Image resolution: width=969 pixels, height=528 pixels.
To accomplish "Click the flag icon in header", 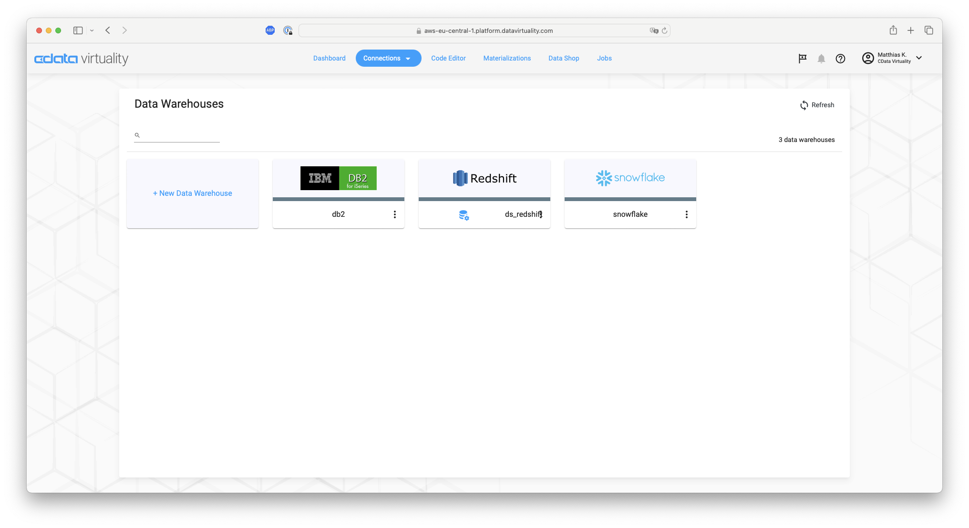I will pyautogui.click(x=803, y=58).
